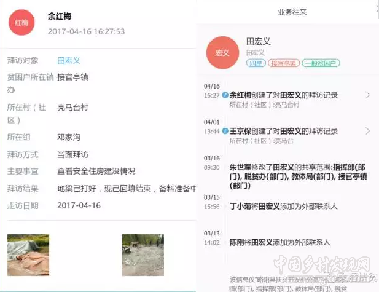The image size is (379, 292).
Task: Open the 业务往来 header tab
Action: coord(291,12)
